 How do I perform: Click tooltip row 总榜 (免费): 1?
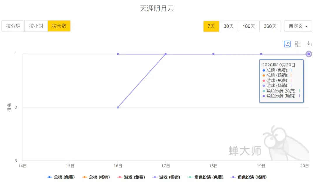[x=277, y=70]
